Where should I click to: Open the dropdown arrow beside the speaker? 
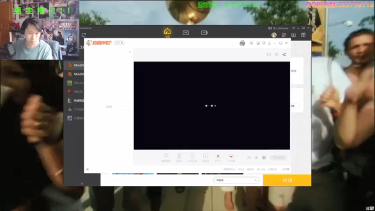click(237, 157)
